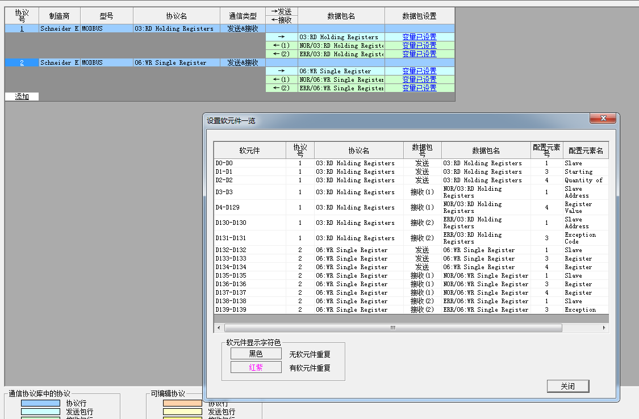Click the blue 协议行 legend swatch
639x419 pixels.
(40, 403)
